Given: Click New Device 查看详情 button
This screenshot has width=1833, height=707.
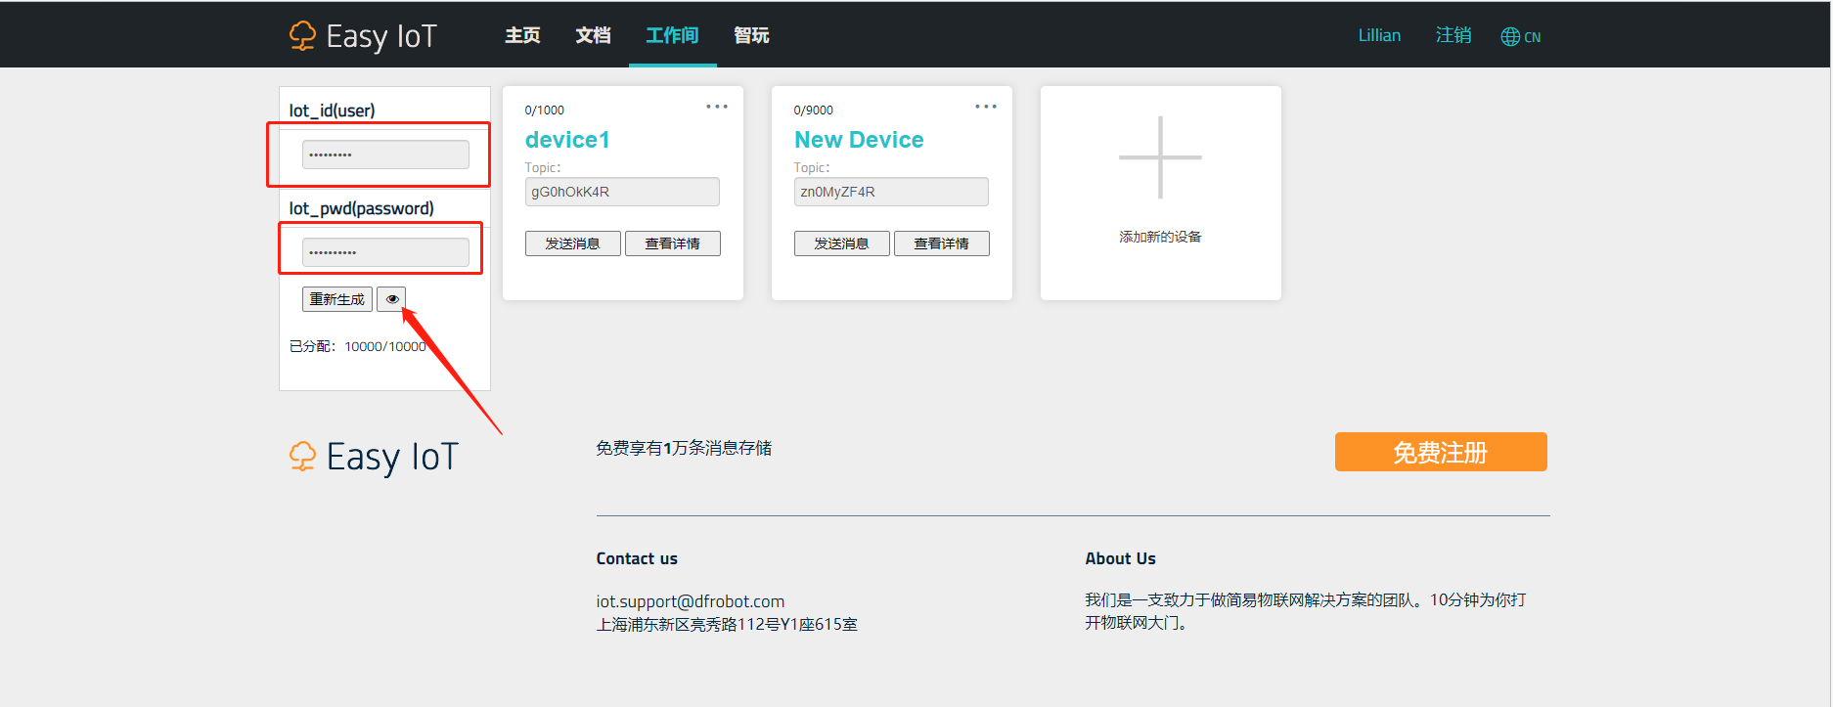Looking at the screenshot, I should (x=942, y=243).
